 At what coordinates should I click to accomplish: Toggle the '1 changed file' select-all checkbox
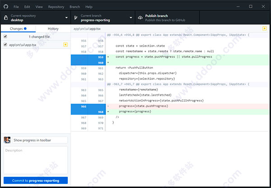coord(5,36)
